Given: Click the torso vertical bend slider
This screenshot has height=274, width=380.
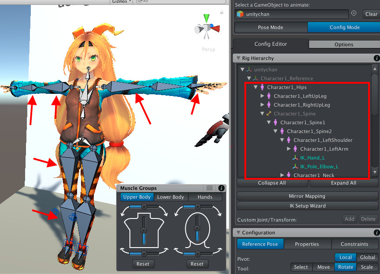Looking at the screenshot, I should [144, 230].
